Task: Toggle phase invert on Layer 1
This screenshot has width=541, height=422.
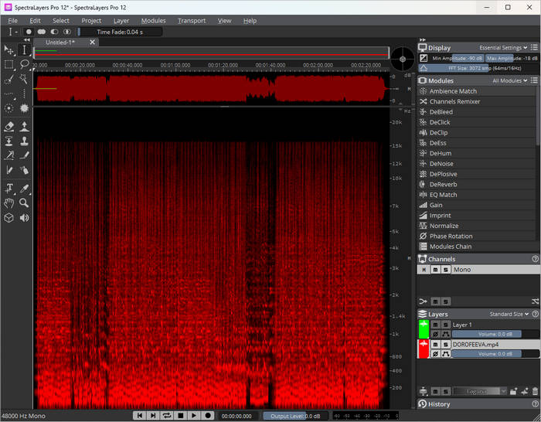Action: 435,334
